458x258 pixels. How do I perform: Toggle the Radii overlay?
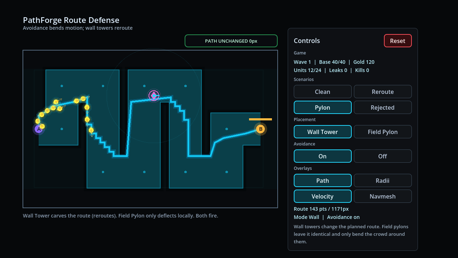pos(383,181)
